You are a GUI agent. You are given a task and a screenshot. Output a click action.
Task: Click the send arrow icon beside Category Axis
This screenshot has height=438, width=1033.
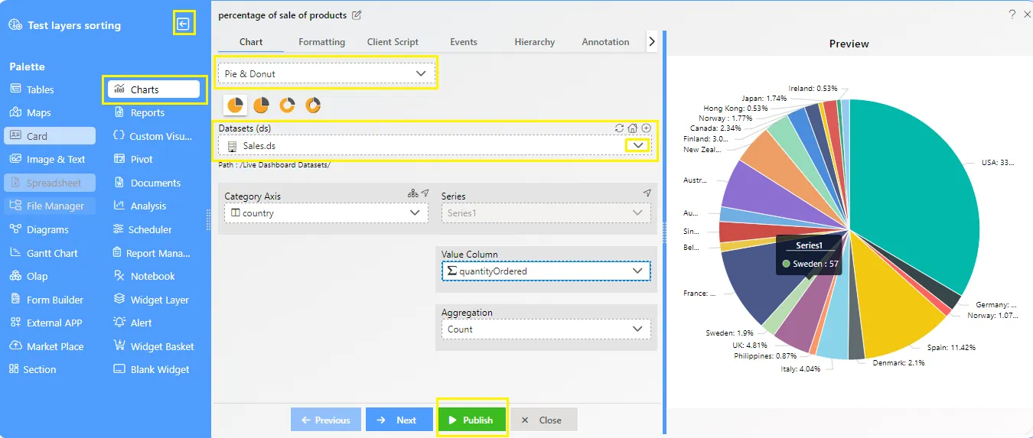(x=425, y=193)
